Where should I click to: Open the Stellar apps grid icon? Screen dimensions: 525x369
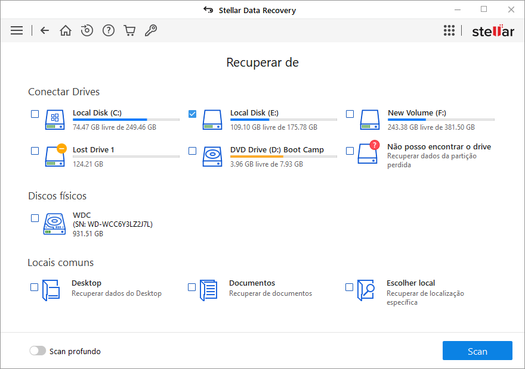(x=449, y=30)
